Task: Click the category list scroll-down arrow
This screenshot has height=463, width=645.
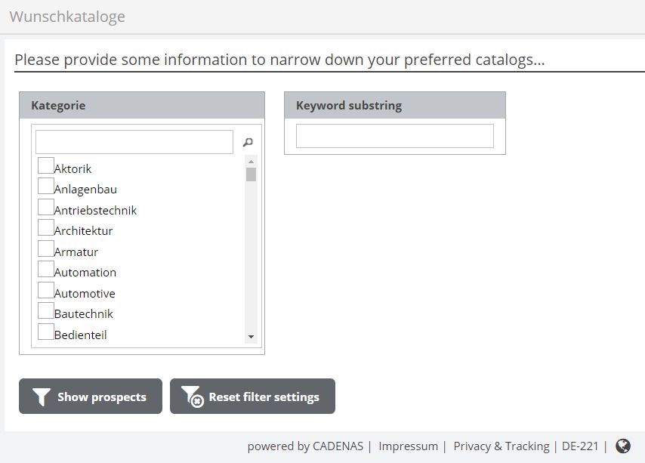Action: tap(252, 337)
